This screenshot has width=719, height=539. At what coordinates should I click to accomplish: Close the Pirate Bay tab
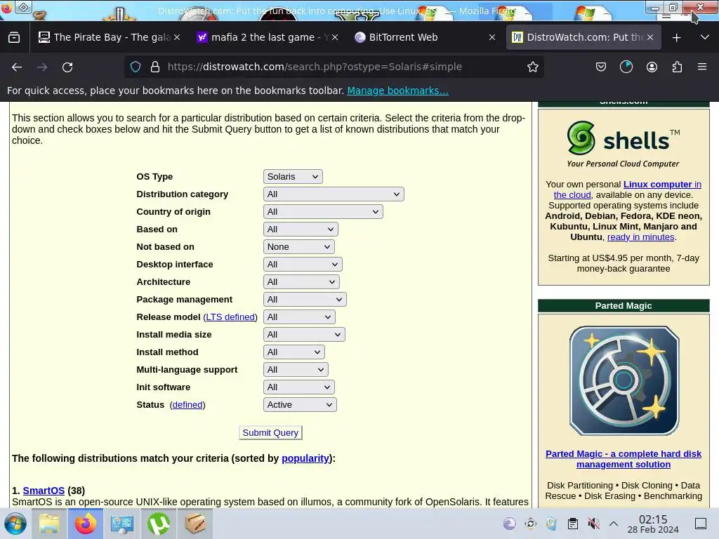pos(177,37)
